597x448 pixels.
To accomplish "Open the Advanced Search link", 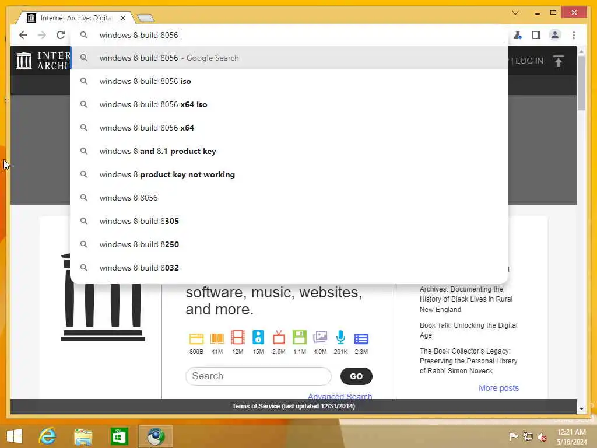I will (x=340, y=396).
